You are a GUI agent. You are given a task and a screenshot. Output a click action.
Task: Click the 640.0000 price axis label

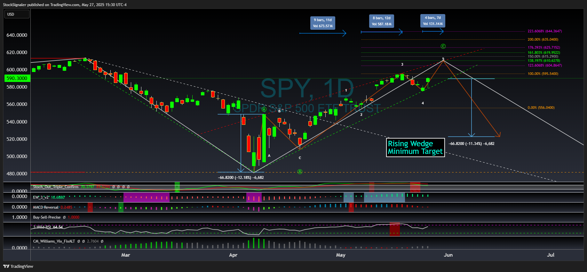coord(17,35)
